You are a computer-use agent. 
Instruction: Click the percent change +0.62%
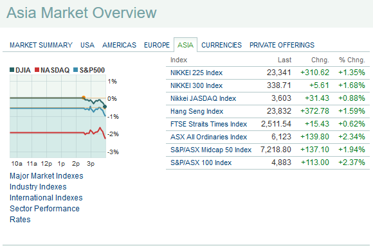(352, 124)
